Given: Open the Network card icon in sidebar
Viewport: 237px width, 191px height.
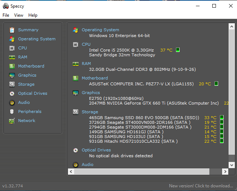Looking at the screenshot, I should 12,121.
